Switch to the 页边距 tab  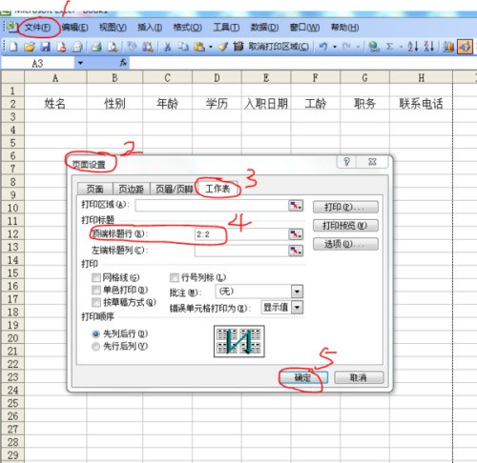click(131, 190)
